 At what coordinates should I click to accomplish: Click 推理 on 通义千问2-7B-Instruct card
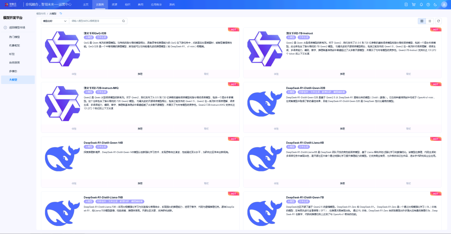pyautogui.click(x=342, y=74)
